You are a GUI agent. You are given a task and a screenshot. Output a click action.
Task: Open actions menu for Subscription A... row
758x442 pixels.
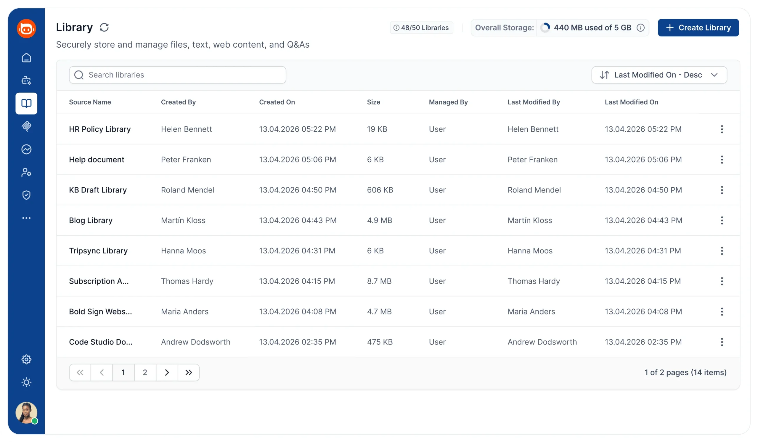[722, 281]
